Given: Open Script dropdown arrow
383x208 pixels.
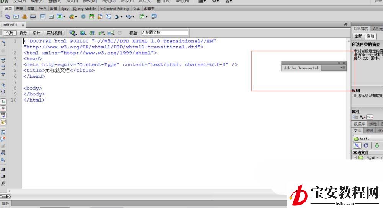Looking at the screenshot, I should click(133, 17).
